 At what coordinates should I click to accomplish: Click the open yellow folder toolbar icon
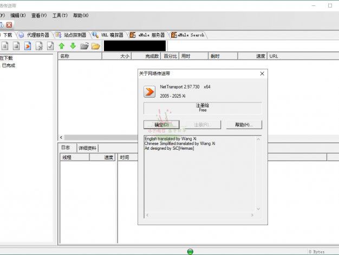click(96, 46)
